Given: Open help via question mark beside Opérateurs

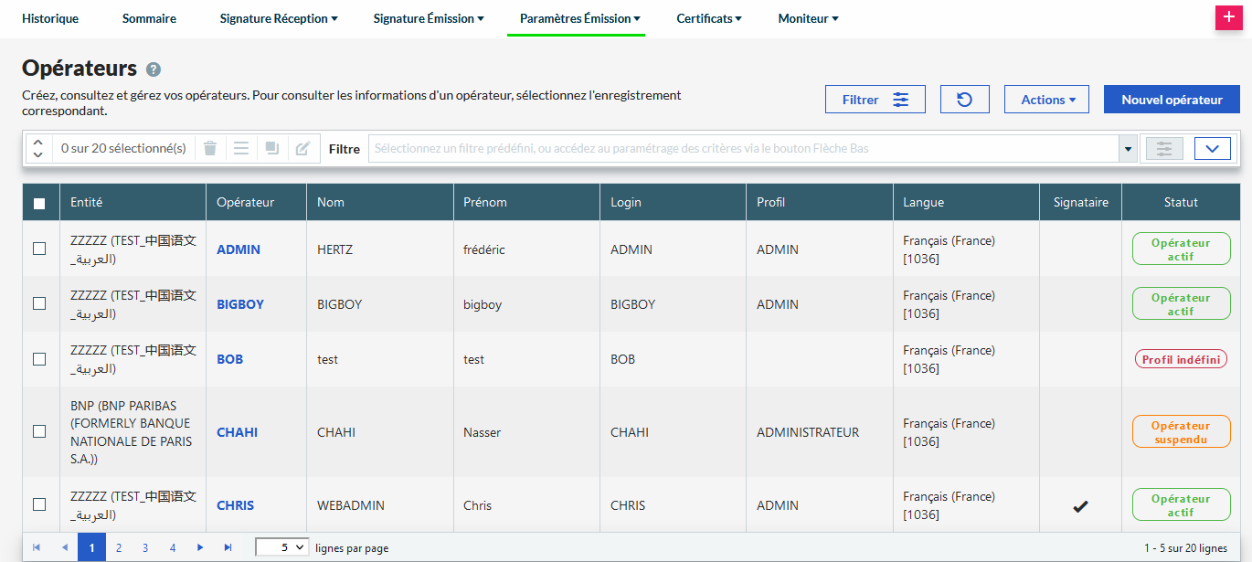Looking at the screenshot, I should 154,69.
